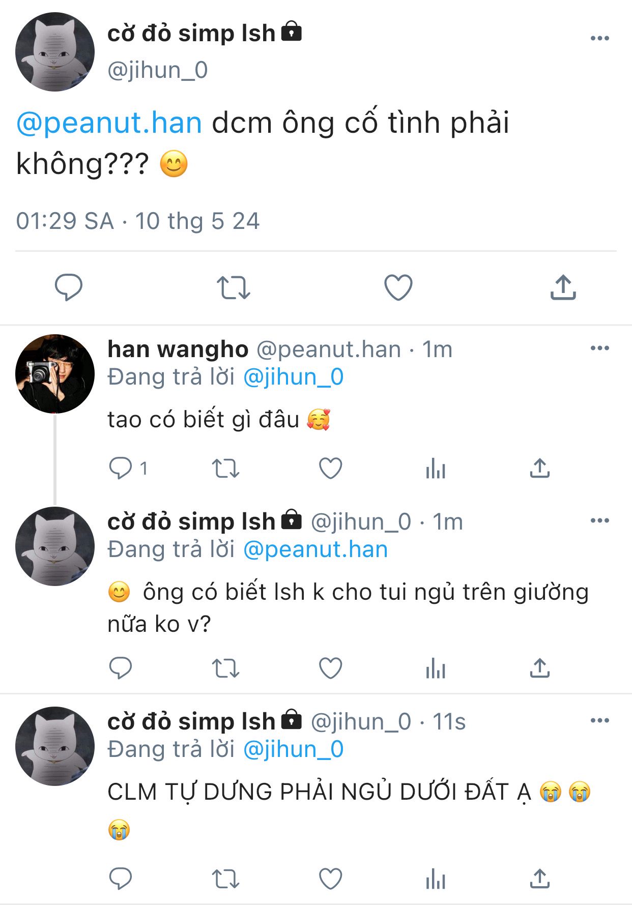Open the main tweet author's cat avatar
The image size is (632, 905).
pyautogui.click(x=55, y=52)
